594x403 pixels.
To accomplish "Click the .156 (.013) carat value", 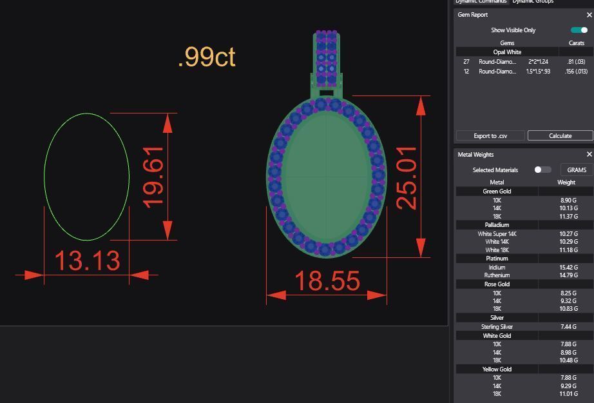I will [x=576, y=72].
